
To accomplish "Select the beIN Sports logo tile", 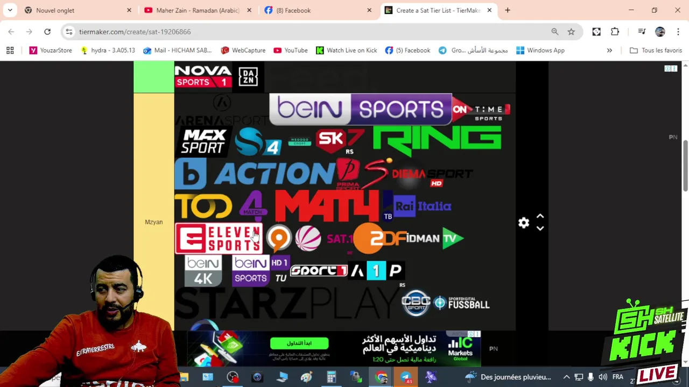I will [x=361, y=109].
